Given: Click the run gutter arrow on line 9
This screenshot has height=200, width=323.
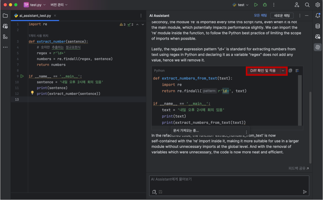Looking at the screenshot, I should pyautogui.click(x=22, y=76).
